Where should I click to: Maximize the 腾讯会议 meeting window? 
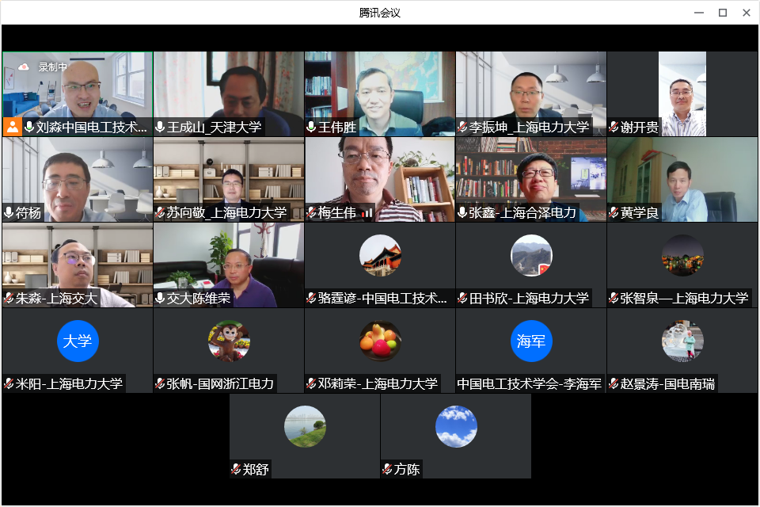tap(722, 13)
